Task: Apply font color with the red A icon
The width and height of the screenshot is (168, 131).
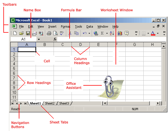Action: pyautogui.click(x=153, y=33)
